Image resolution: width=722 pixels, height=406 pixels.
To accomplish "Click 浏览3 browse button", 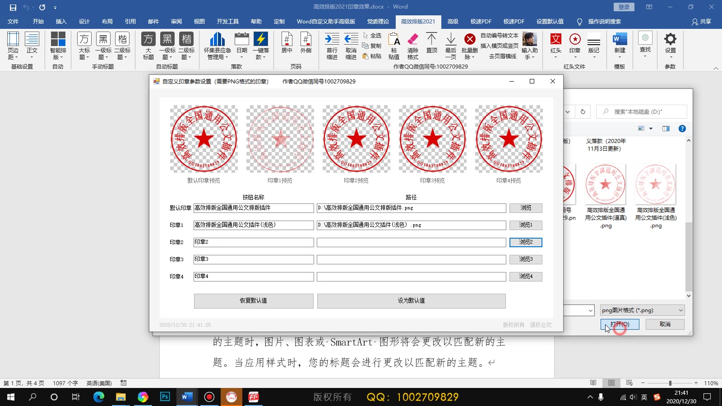I will (526, 259).
